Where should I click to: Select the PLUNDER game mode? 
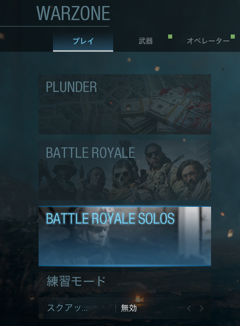pyautogui.click(x=125, y=104)
